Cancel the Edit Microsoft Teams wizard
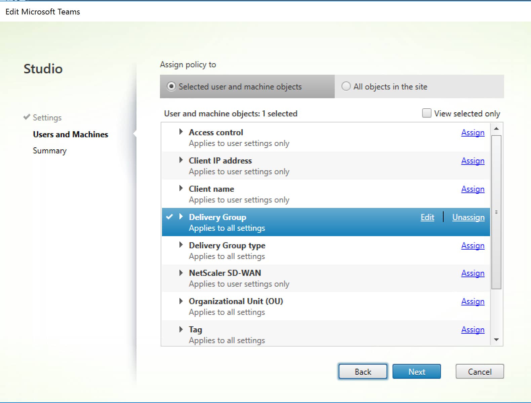 coord(480,371)
